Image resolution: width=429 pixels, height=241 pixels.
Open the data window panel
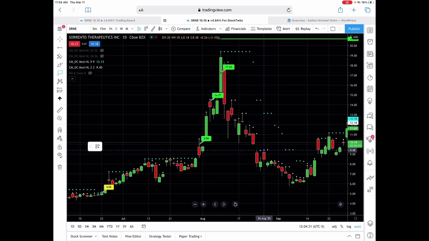[370, 65]
